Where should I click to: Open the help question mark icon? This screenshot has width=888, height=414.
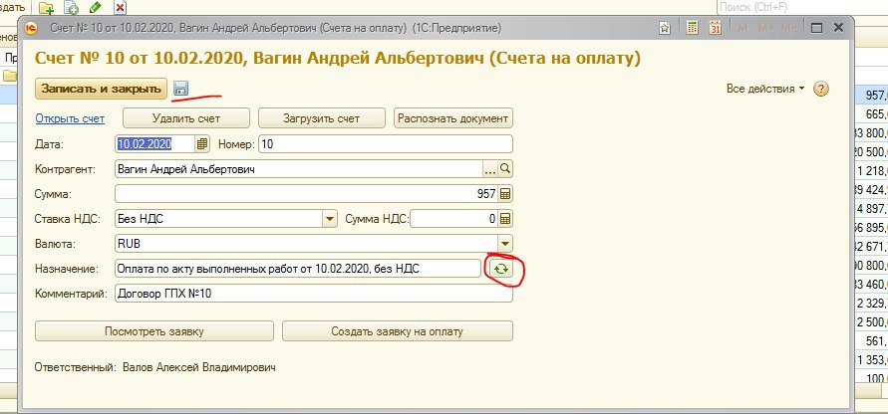[821, 89]
